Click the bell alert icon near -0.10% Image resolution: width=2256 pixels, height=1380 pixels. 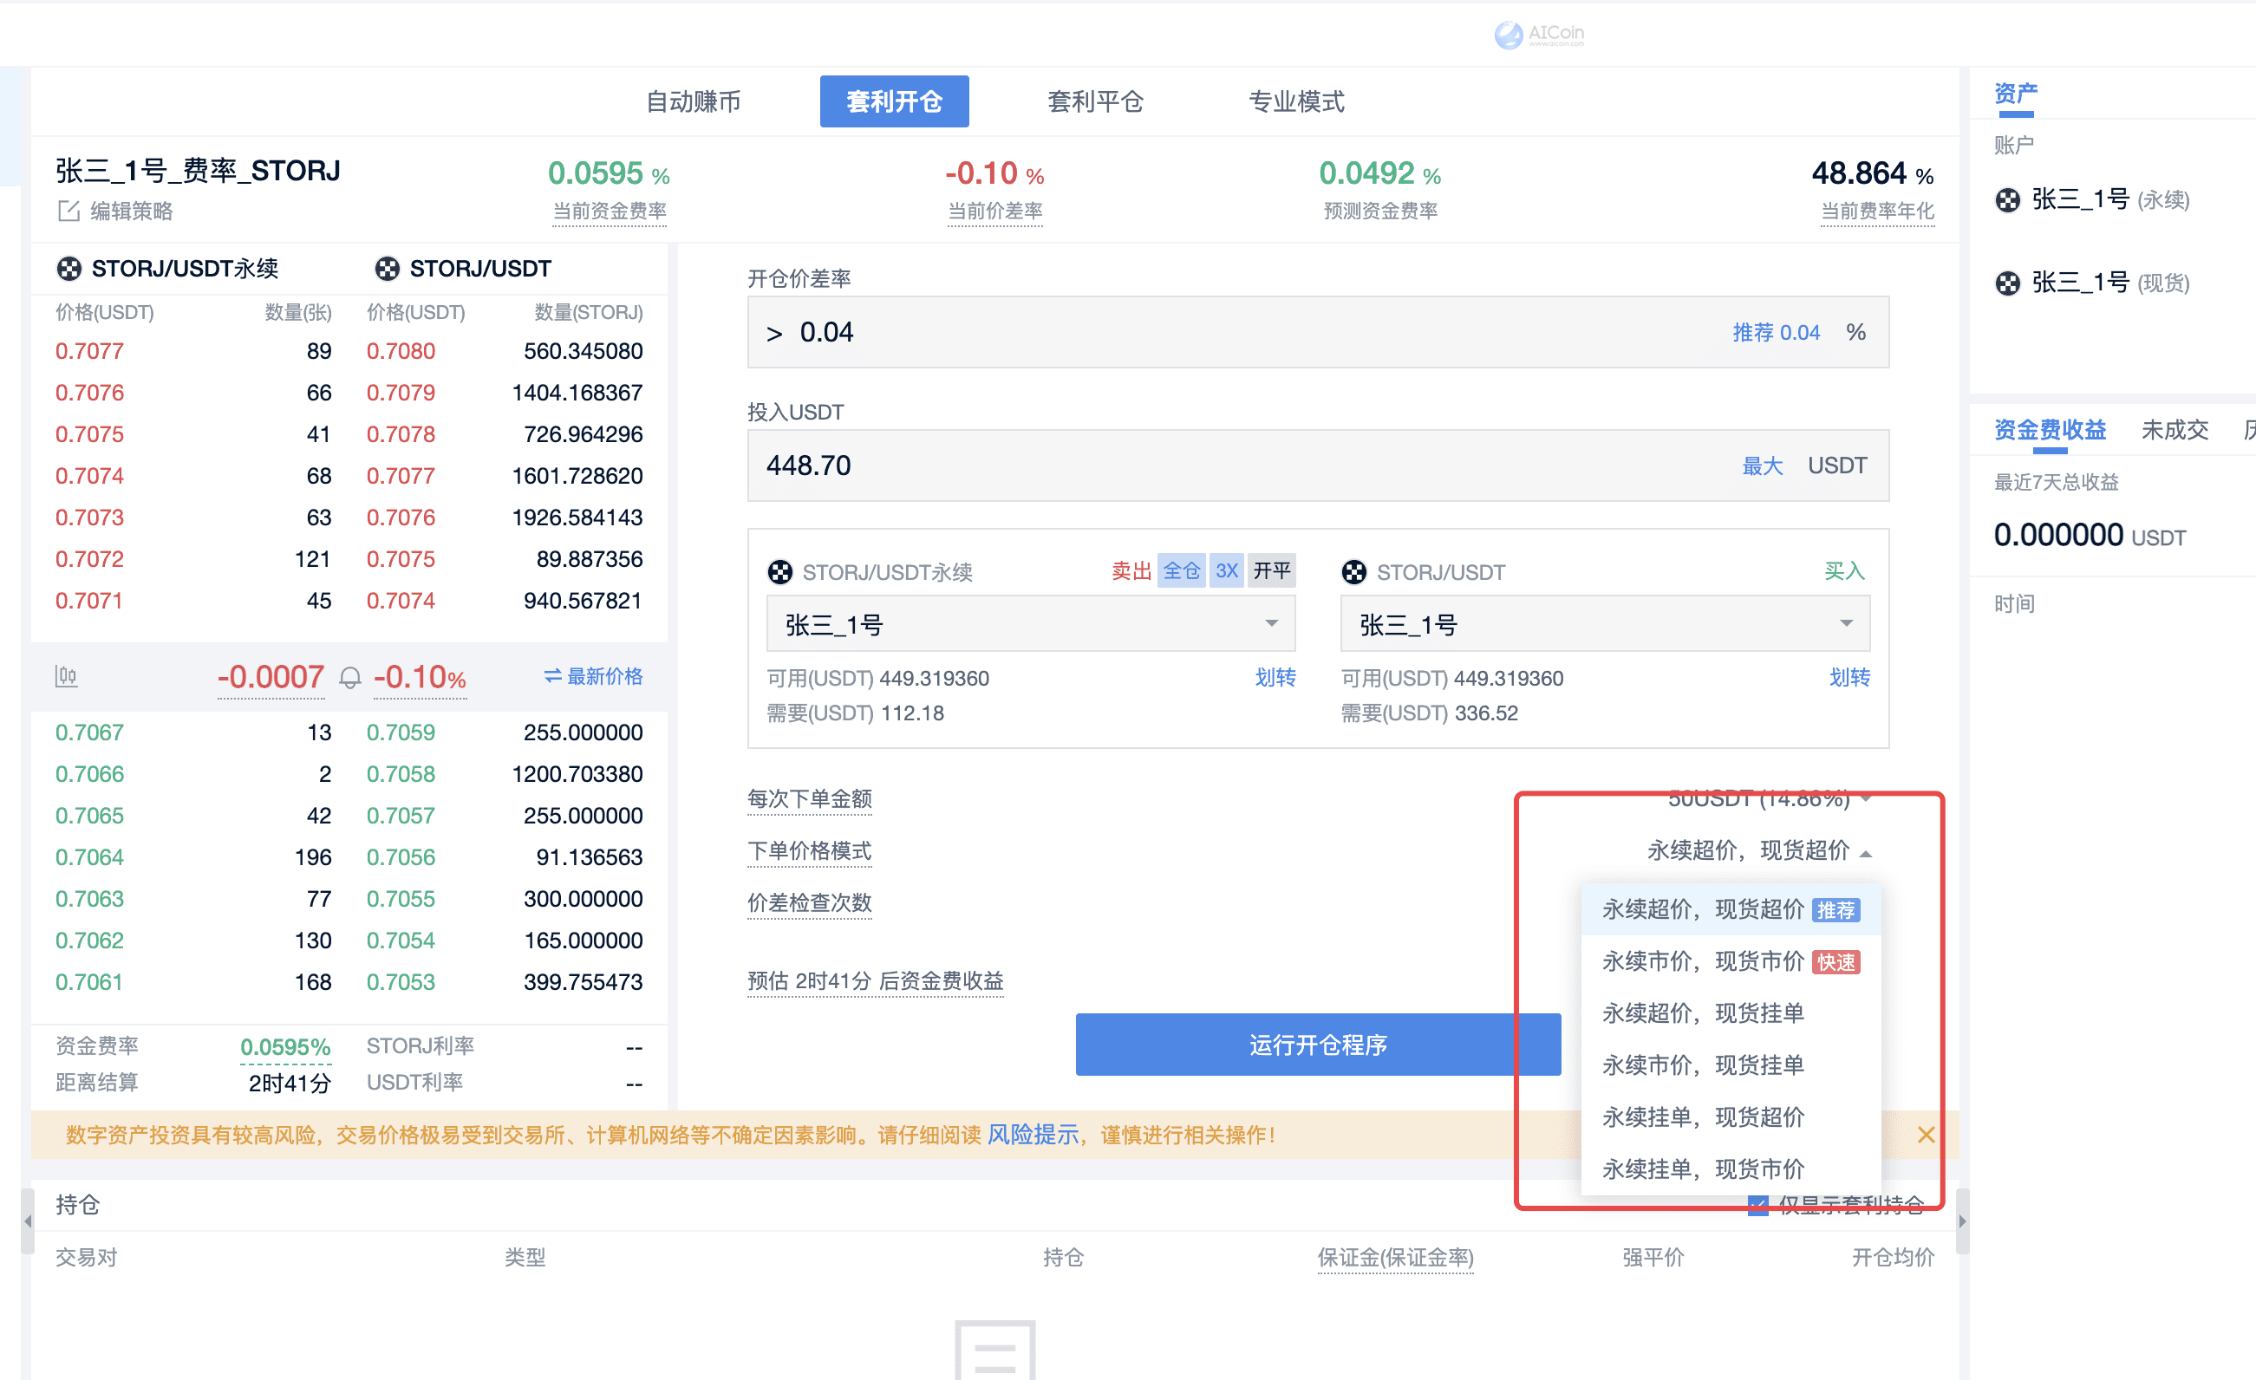point(349,678)
